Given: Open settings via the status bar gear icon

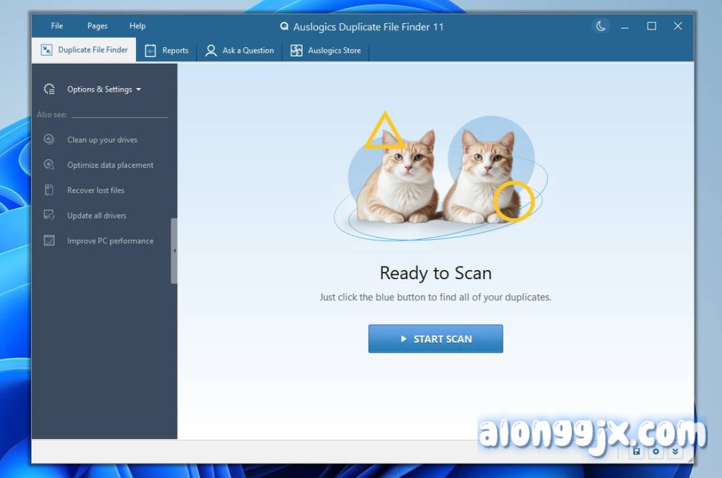Looking at the screenshot, I should click(656, 451).
